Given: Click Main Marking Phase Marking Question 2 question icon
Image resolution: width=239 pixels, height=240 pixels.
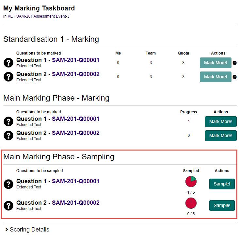Looking at the screenshot, I should click(x=8, y=136).
